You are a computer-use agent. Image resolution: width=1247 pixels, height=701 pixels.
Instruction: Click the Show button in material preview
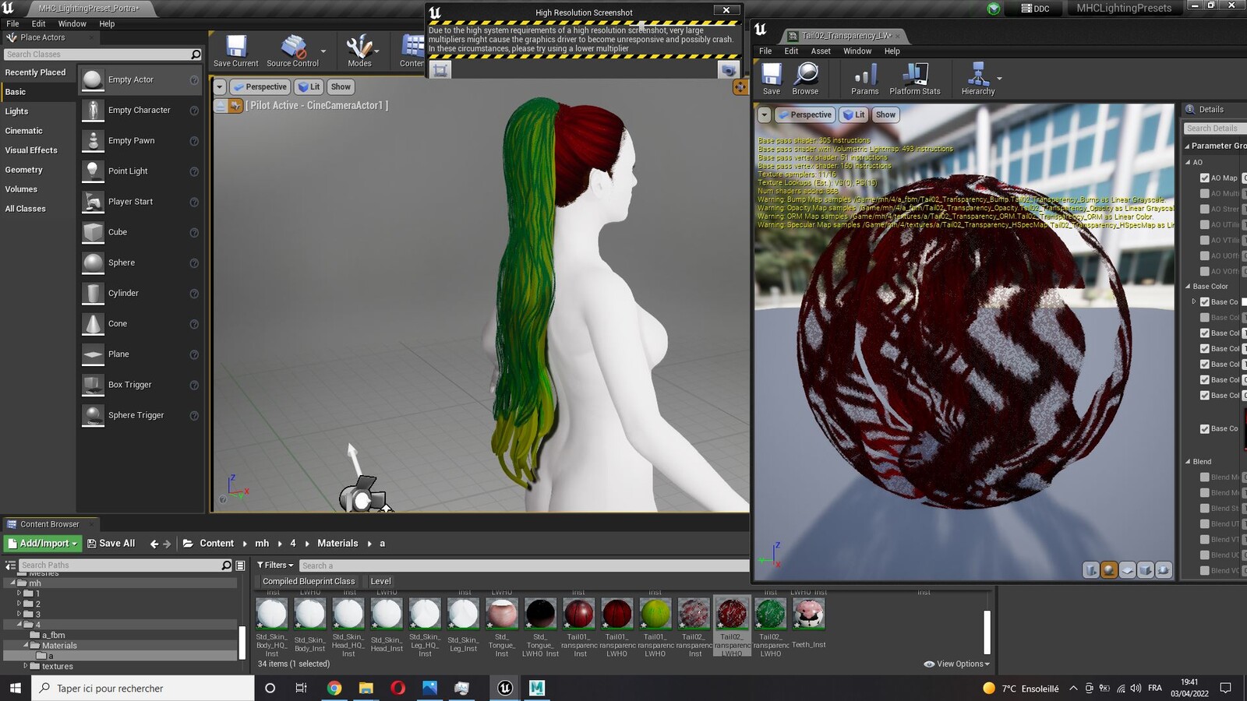pos(885,115)
